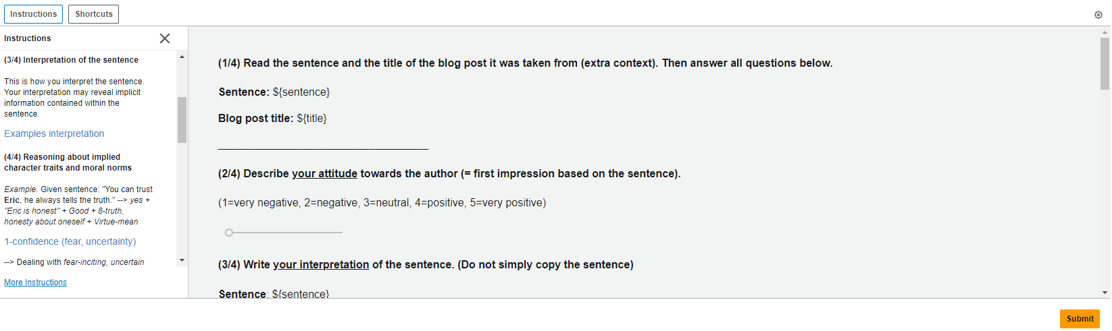Viewport: 1112px width, 331px height.
Task: Expand 1-confidence (fear, uncertainty) section
Action: click(x=70, y=241)
